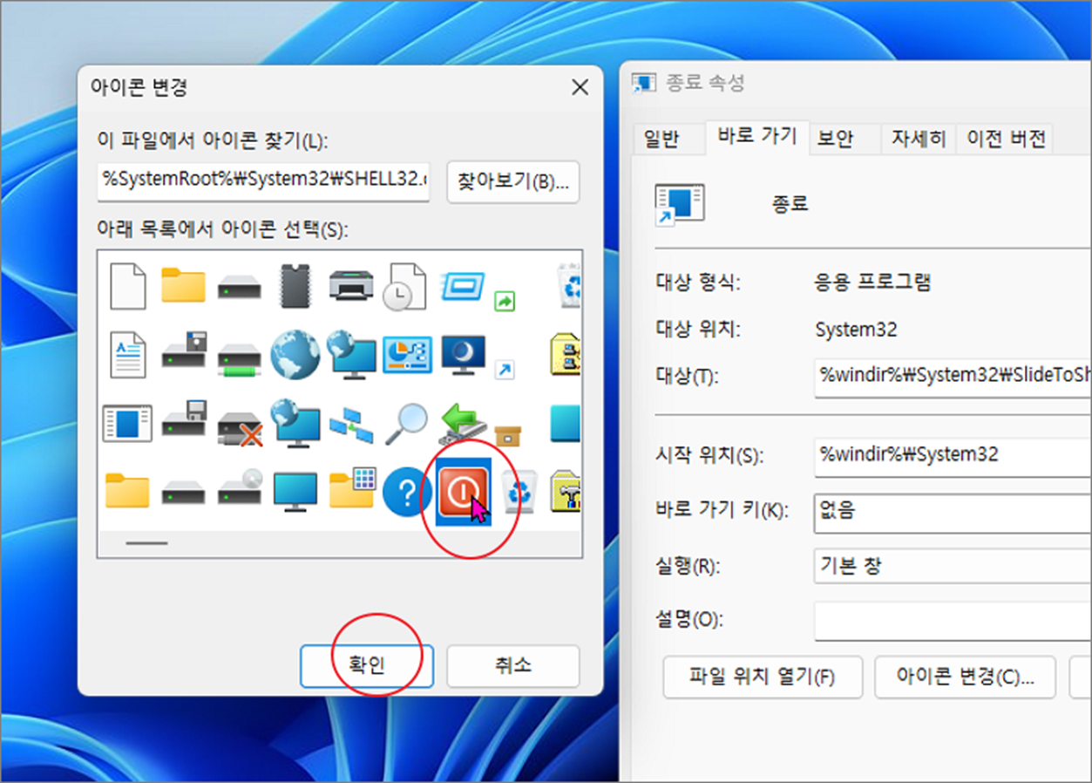Select the green shortcut arrow overlay icon
1092x783 pixels.
click(505, 302)
